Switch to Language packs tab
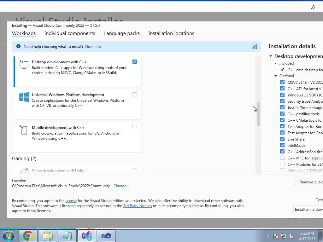Viewport: 323px width, 242px height. click(122, 33)
